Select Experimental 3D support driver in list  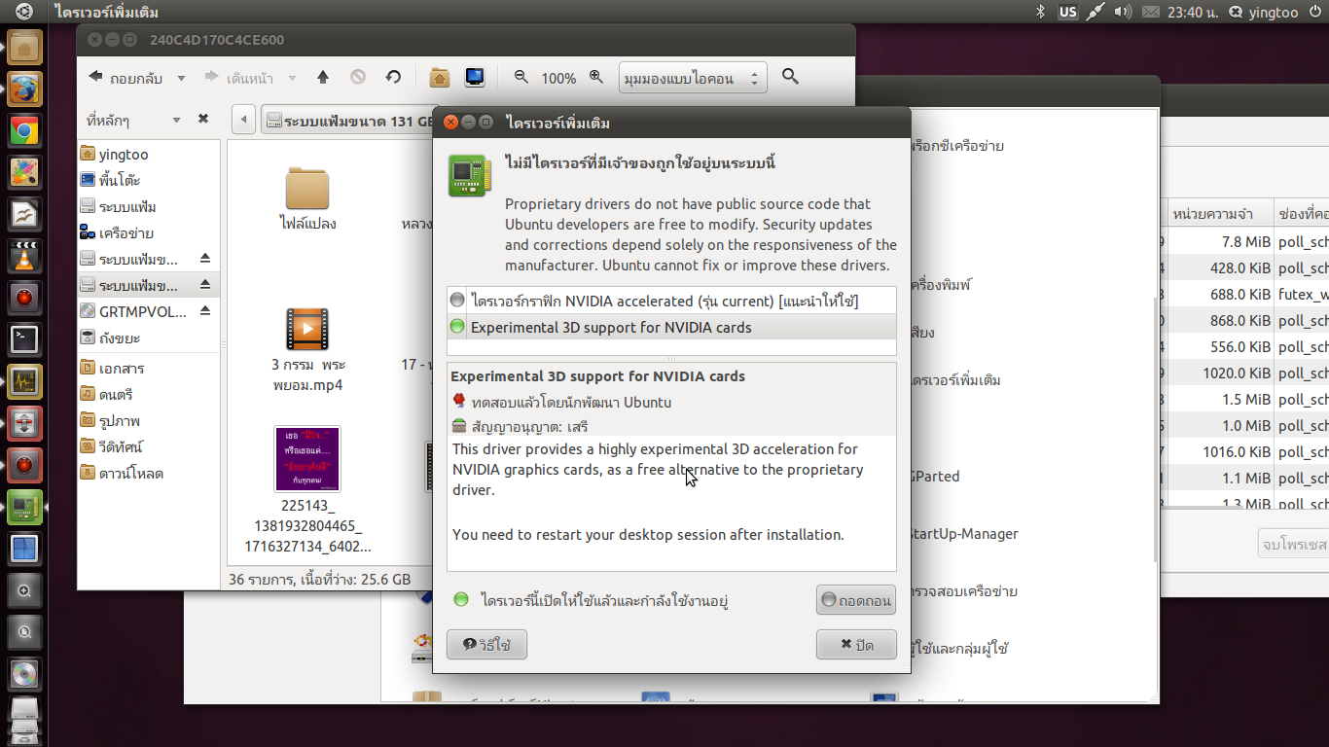coord(671,327)
